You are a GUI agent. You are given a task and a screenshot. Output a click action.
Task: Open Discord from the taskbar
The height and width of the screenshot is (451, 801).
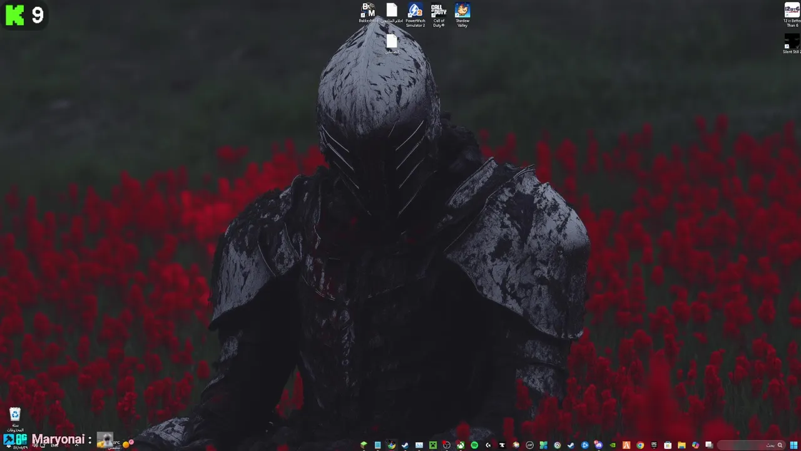click(x=598, y=445)
